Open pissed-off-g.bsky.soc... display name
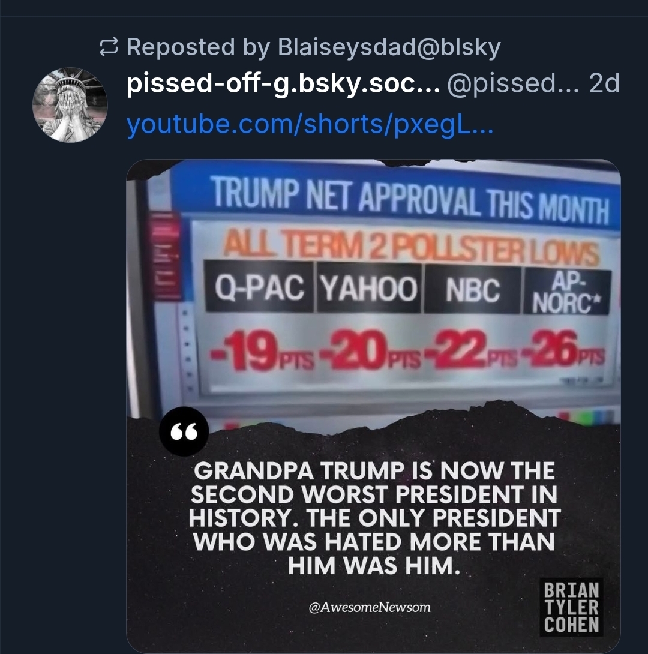The width and height of the screenshot is (648, 654). point(283,83)
